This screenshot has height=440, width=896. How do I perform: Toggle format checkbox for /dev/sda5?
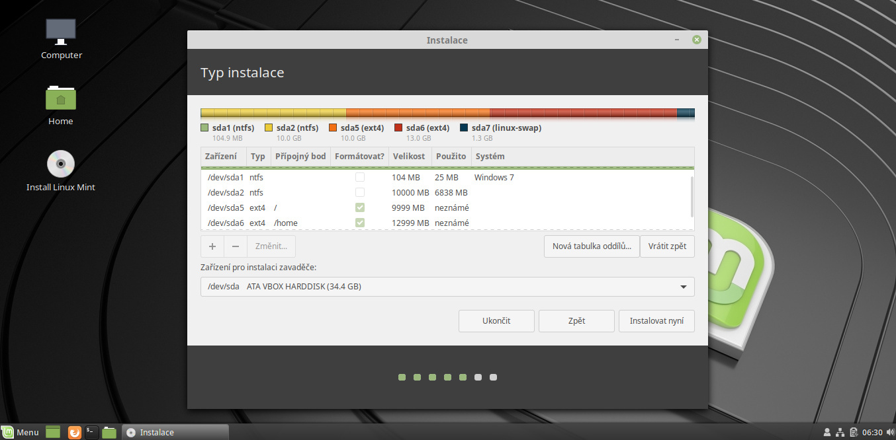[360, 207]
